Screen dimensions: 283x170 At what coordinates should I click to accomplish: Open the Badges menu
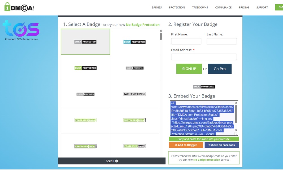157,8
